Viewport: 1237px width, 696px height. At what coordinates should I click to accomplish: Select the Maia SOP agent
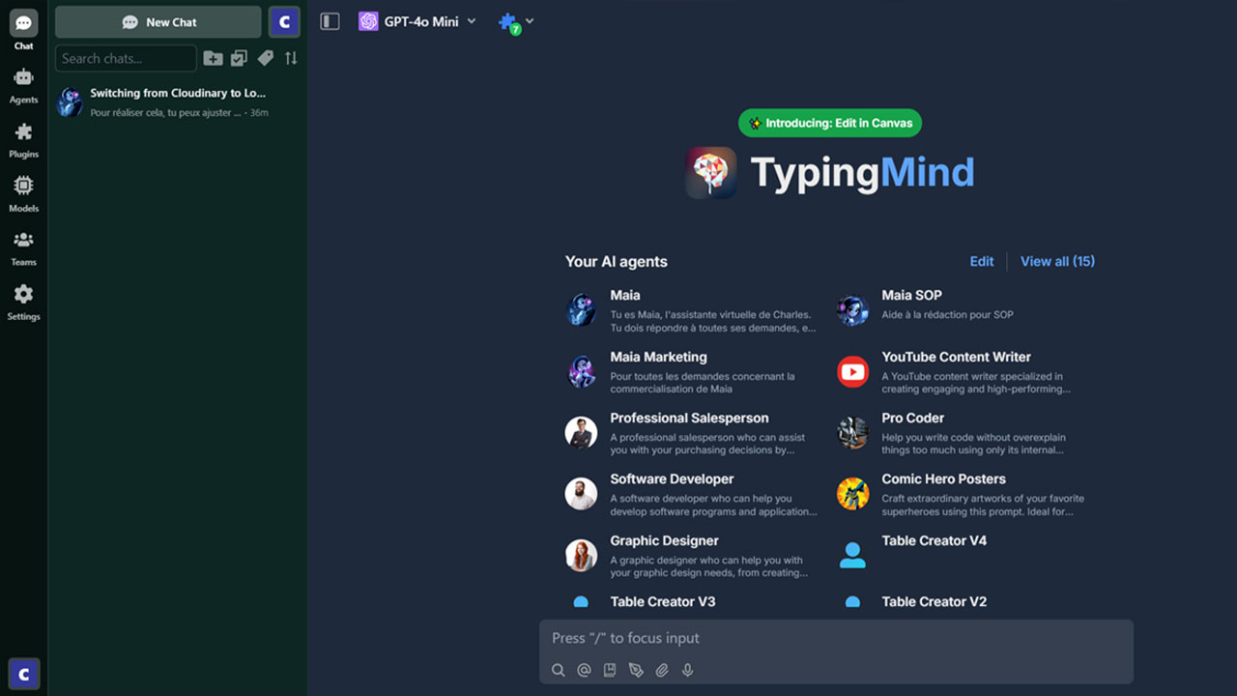(964, 310)
